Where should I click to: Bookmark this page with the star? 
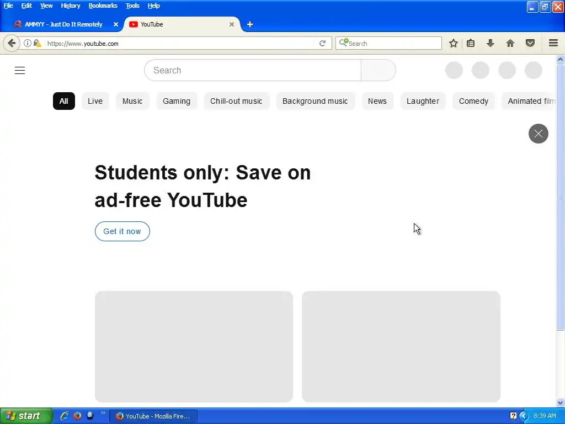(454, 43)
